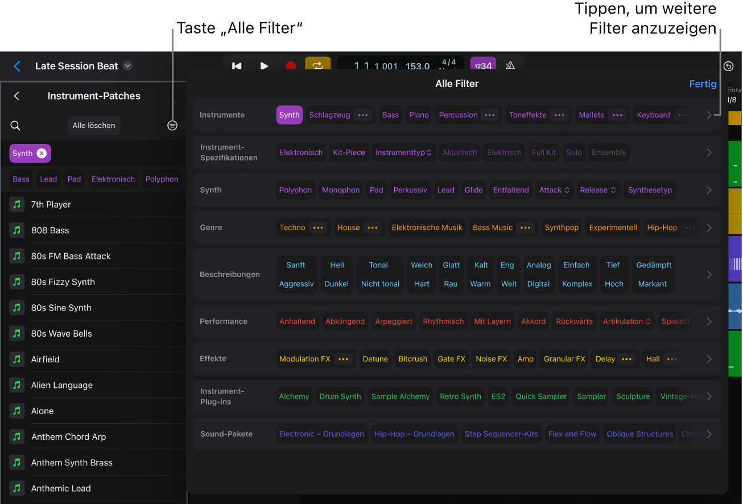This screenshot has width=743, height=504.
Task: Expand the Sound-Pakete row chevron
Action: [x=709, y=434]
